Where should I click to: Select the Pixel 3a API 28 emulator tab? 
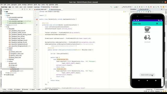[144, 9]
